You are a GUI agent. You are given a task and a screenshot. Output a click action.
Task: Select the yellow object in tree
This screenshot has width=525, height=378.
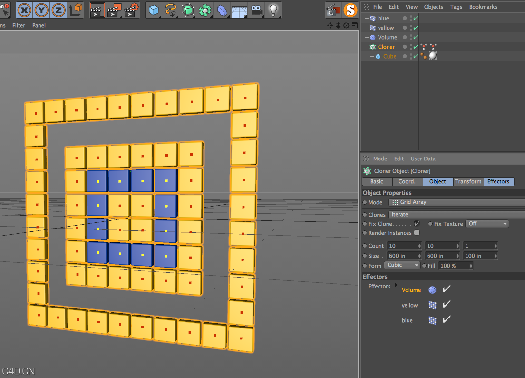386,28
